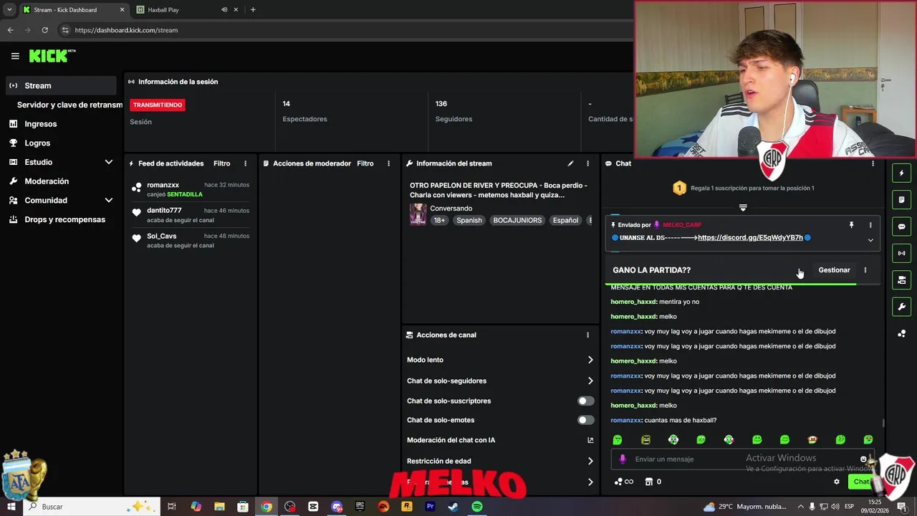
Task: Expand the Modo lento option
Action: (x=500, y=360)
